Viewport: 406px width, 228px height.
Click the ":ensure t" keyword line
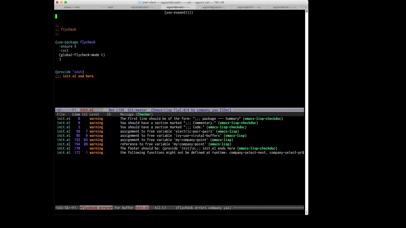(68, 47)
